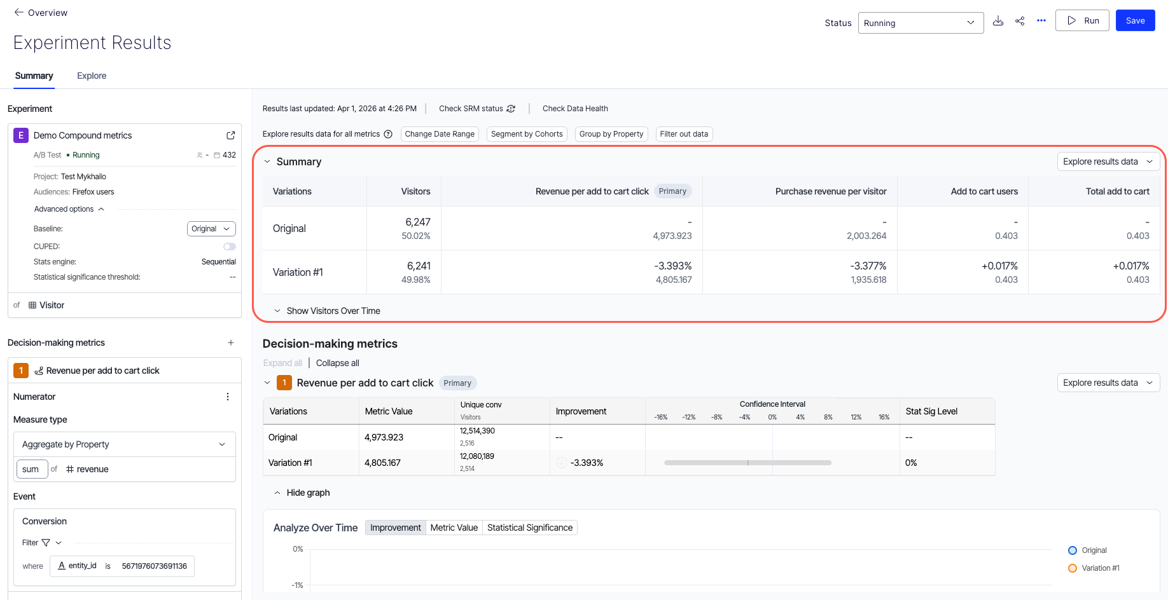
Task: Open the three-dot more options menu
Action: pos(1041,21)
